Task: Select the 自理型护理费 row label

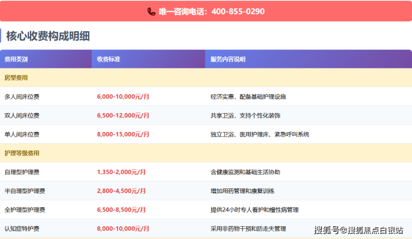Action: pyautogui.click(x=22, y=172)
